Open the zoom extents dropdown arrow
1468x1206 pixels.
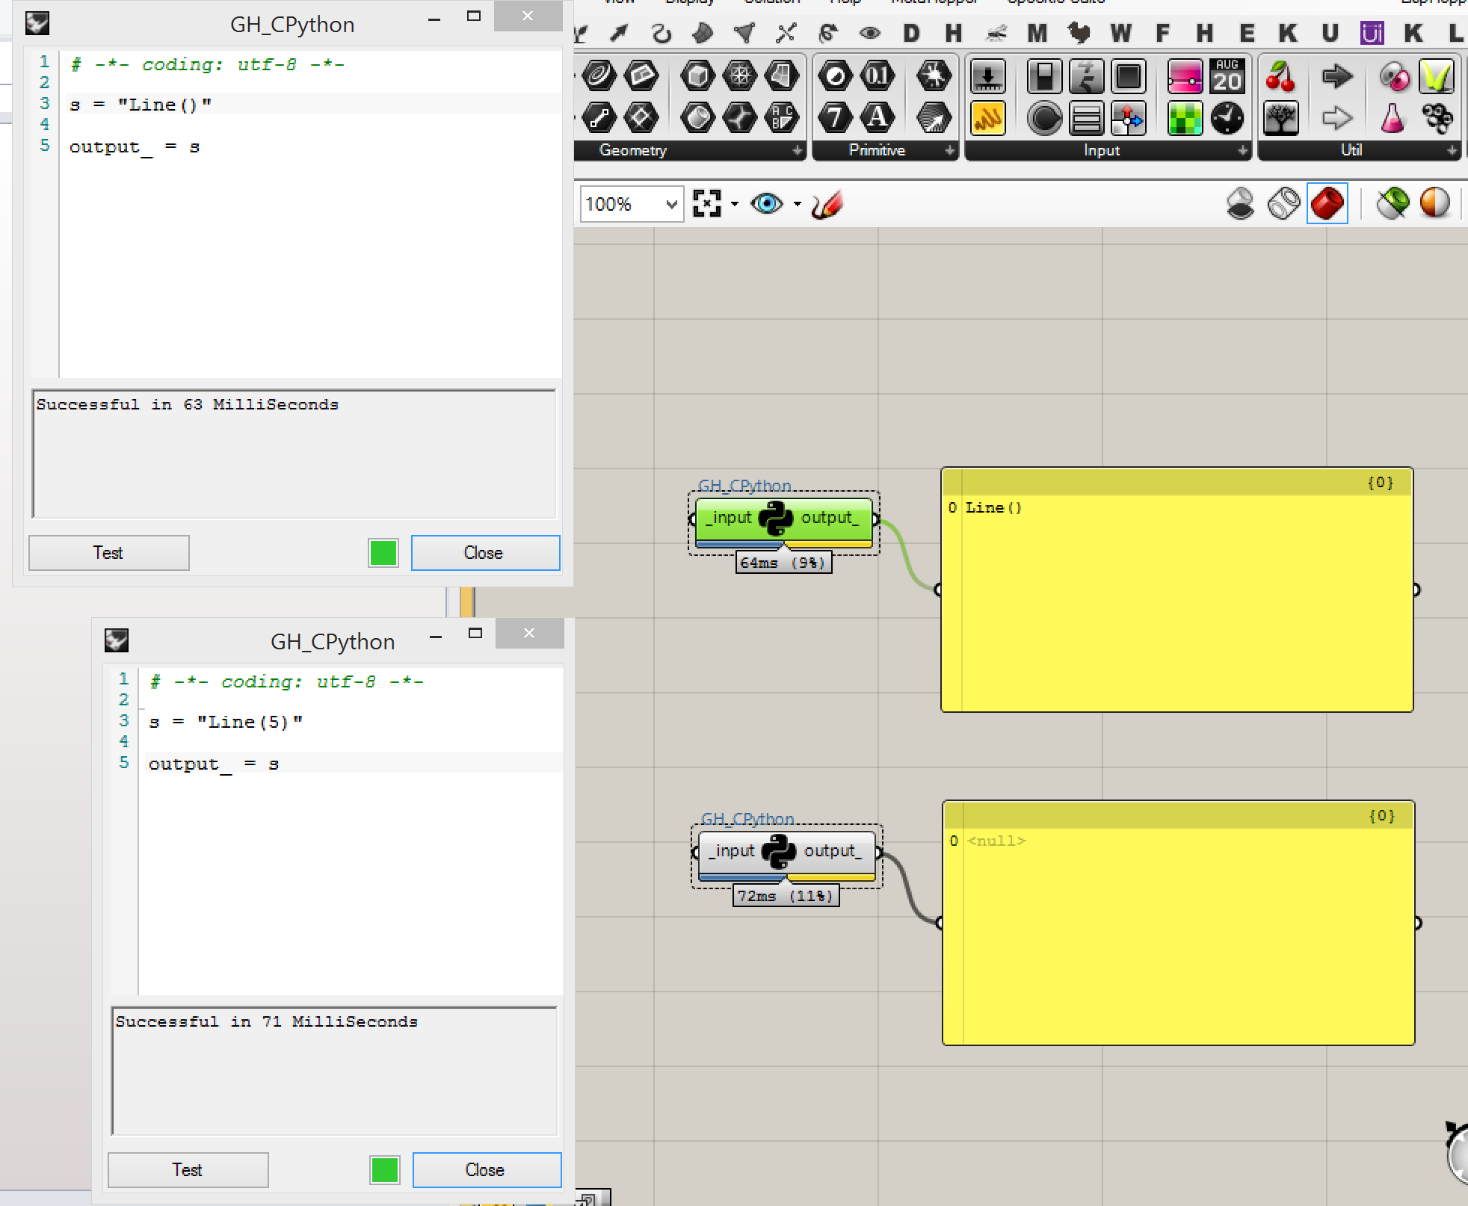coord(735,203)
